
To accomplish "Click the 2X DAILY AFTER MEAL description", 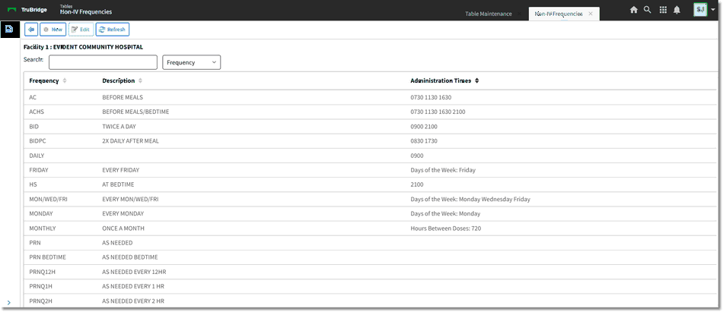I will point(130,140).
